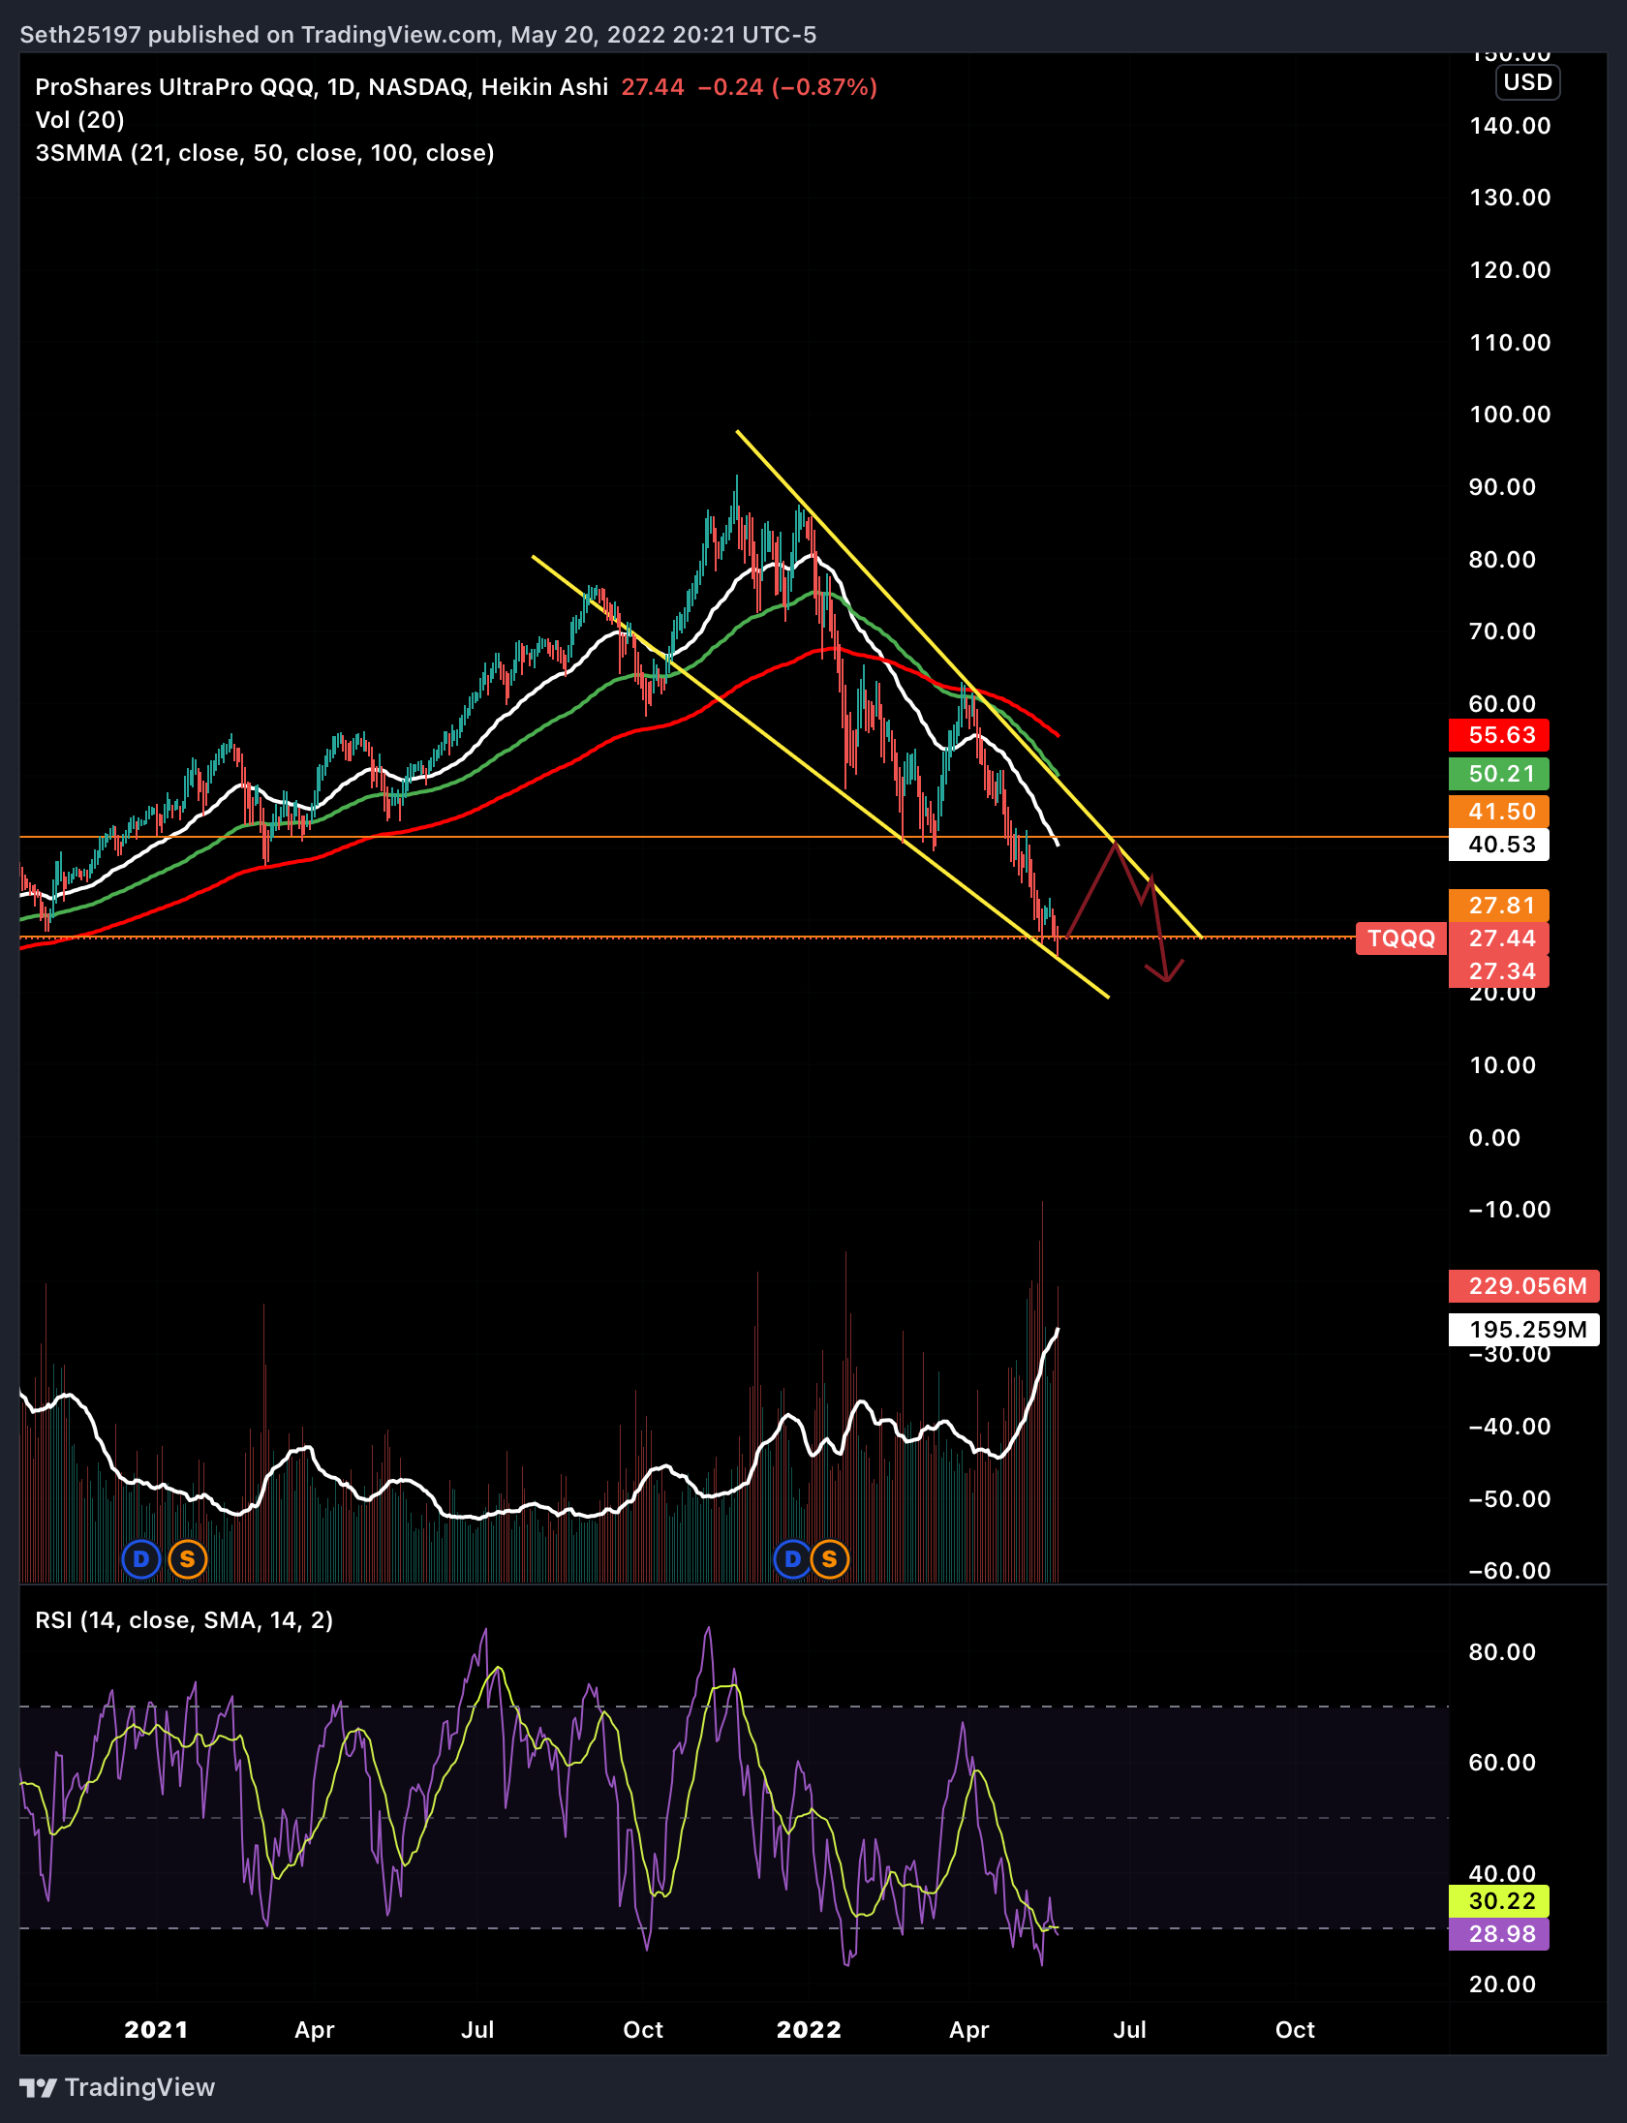Select the TQQQ price label tag
Viewport: 1627px width, 2123px height.
point(1400,938)
